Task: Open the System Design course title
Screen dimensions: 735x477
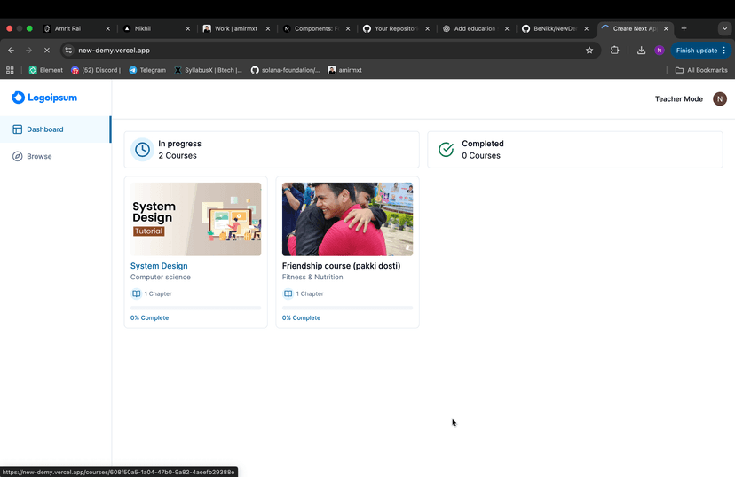Action: click(x=159, y=266)
